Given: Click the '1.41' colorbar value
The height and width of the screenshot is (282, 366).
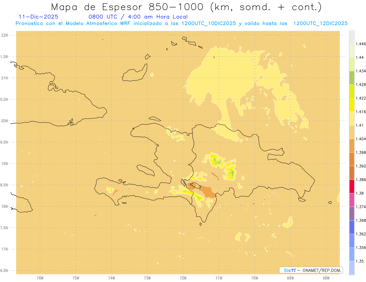Looking at the screenshot, I should 360,125.
